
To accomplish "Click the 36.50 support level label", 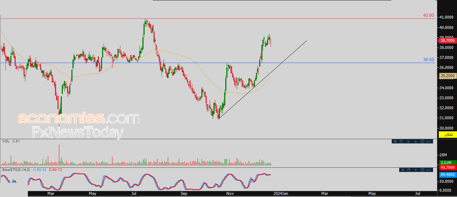I will [429, 60].
